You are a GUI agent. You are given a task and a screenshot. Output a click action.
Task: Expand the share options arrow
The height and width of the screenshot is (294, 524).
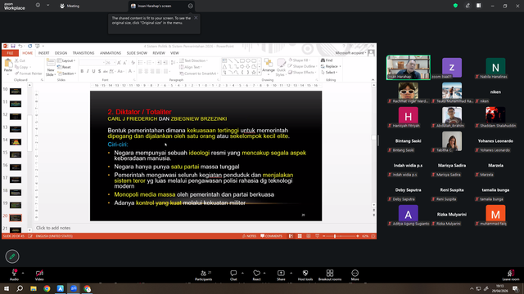tap(291, 273)
